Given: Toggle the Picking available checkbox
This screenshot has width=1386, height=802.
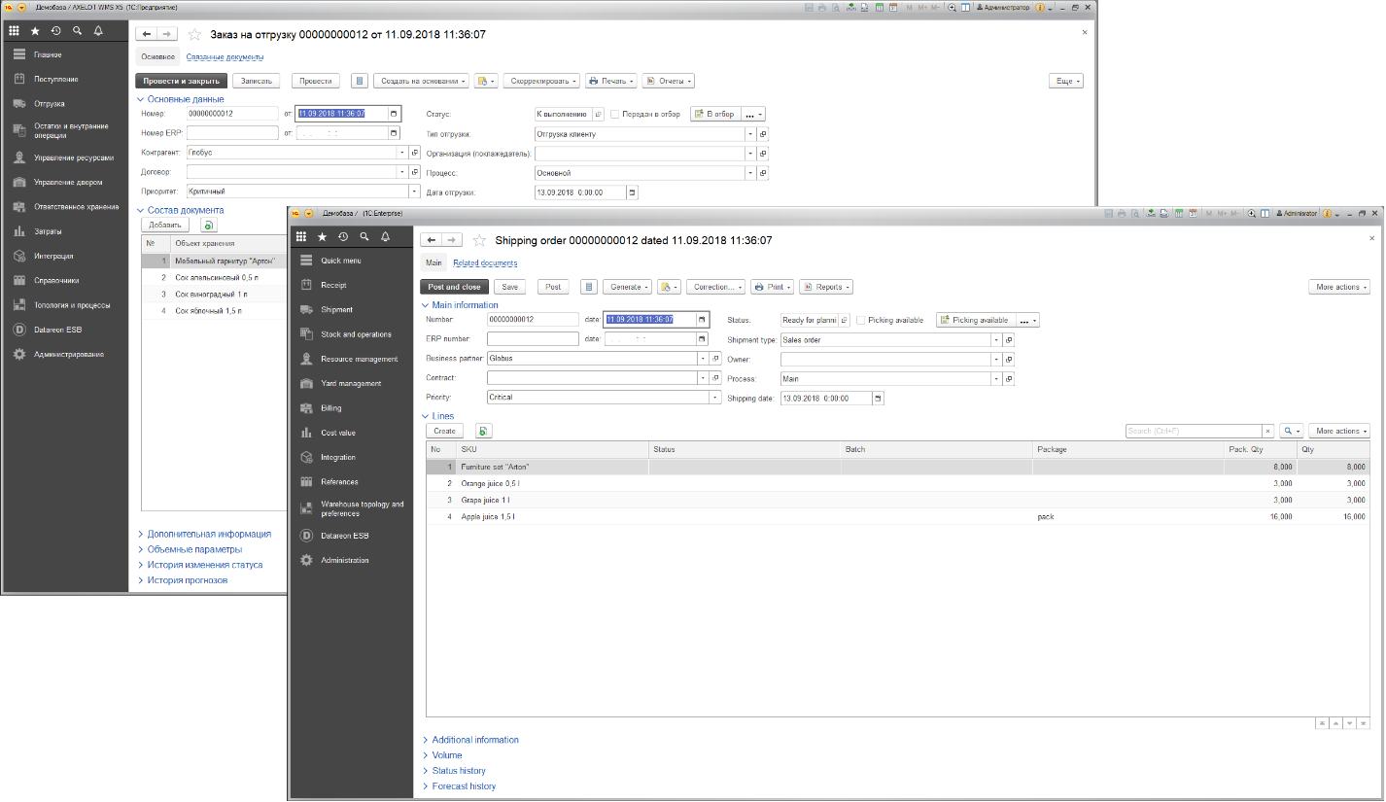Looking at the screenshot, I should [x=861, y=320].
